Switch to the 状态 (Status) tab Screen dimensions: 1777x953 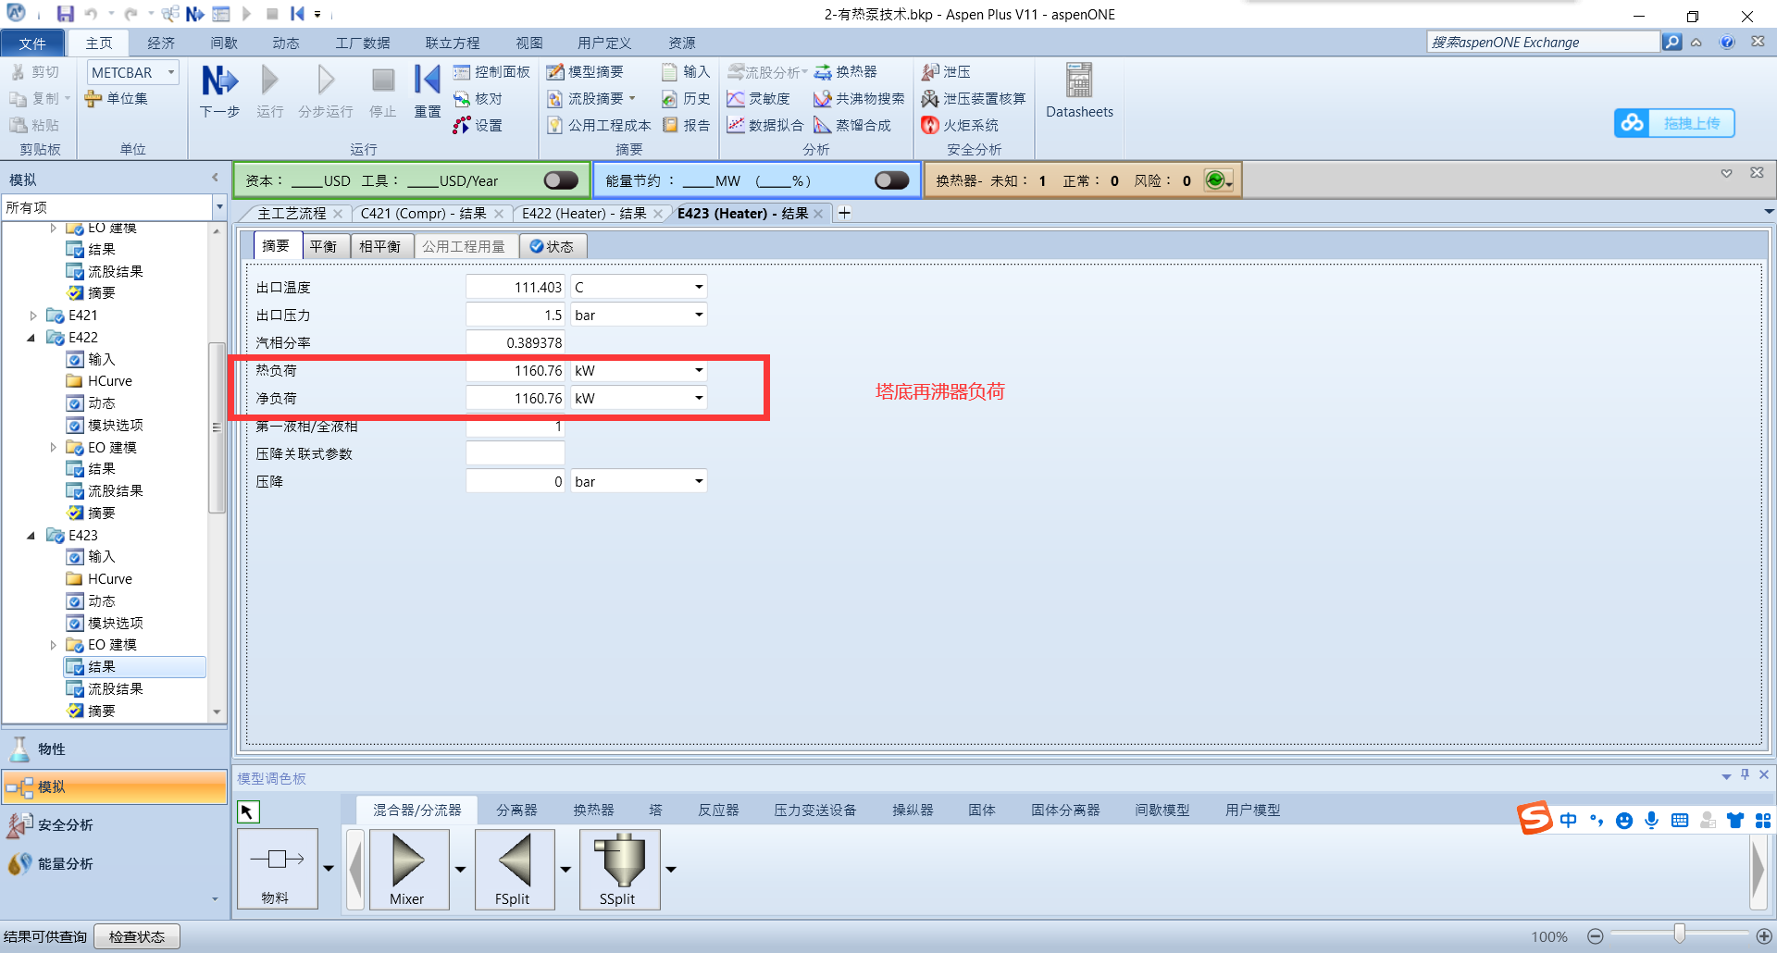(552, 246)
